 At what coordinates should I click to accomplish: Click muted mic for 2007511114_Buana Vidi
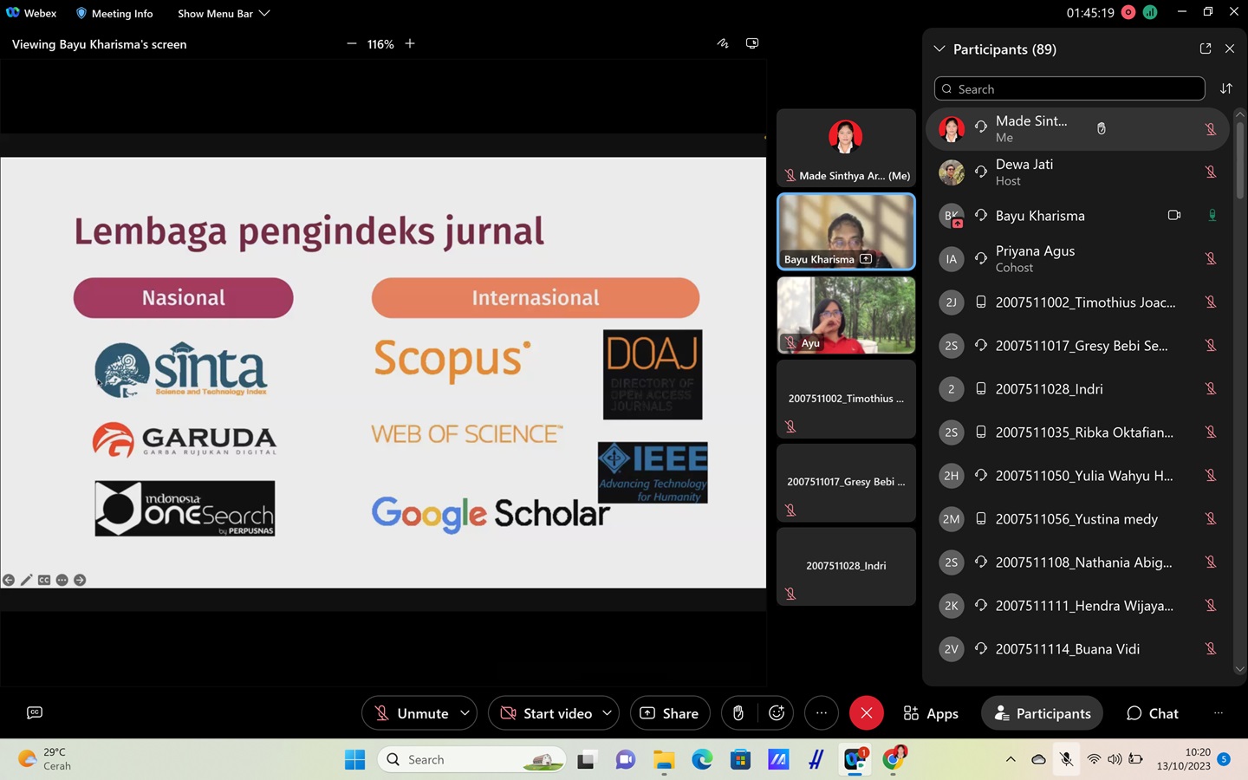[1211, 648]
